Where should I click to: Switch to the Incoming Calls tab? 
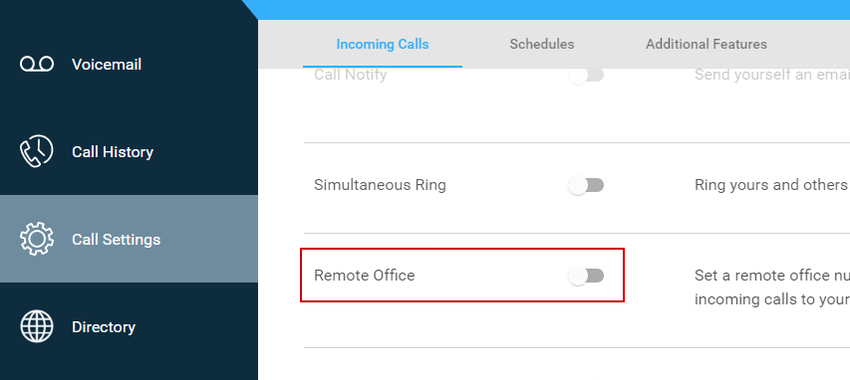click(383, 44)
